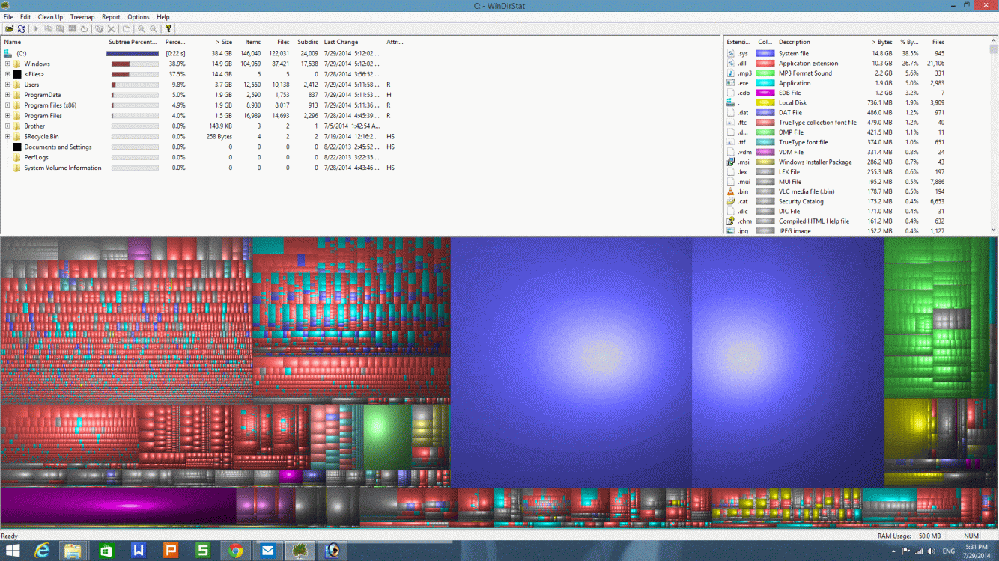This screenshot has width=999, height=561.
Task: Click the green Store icon on taskbar
Action: (x=106, y=551)
